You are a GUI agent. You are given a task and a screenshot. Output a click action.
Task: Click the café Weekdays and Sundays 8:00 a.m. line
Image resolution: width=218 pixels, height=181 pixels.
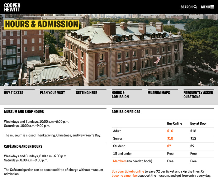[36, 156]
